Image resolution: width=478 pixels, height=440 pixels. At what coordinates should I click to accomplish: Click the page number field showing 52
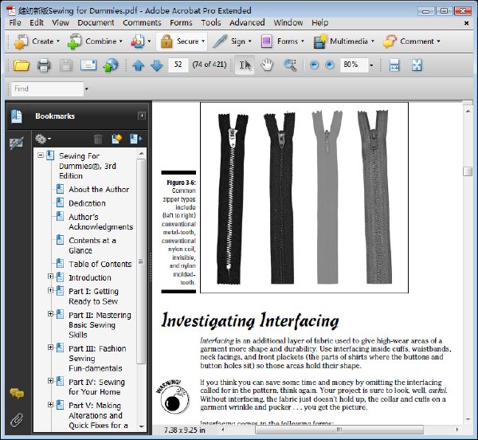pos(178,65)
